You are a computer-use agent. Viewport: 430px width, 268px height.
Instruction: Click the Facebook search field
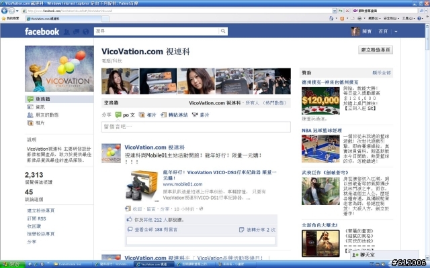(x=157, y=31)
